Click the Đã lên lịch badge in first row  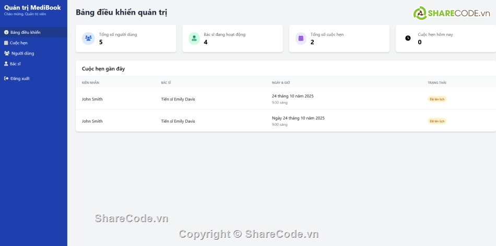pos(437,99)
